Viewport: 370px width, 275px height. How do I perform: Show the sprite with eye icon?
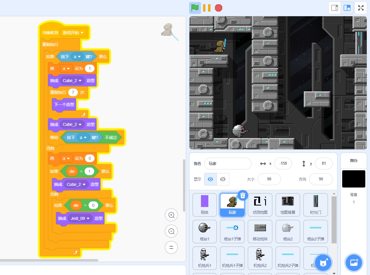pos(210,179)
